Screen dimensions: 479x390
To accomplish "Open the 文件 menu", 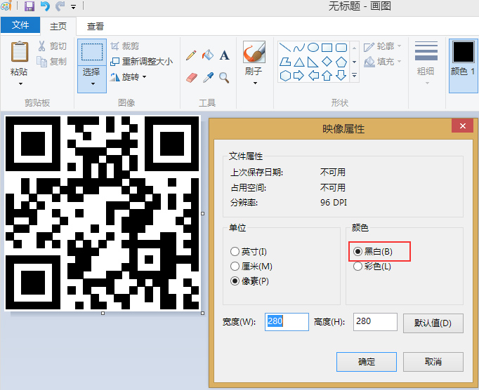I will pos(20,25).
